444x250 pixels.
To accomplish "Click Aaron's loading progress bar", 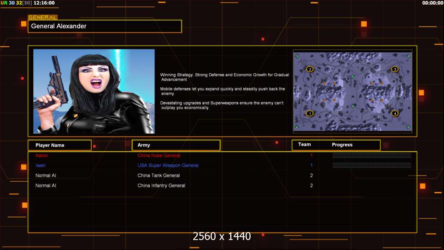I will [372, 155].
